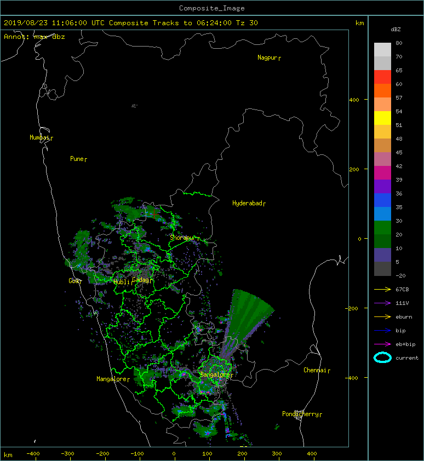
Task: Click the blue bip arrow legend icon
Action: [382, 331]
